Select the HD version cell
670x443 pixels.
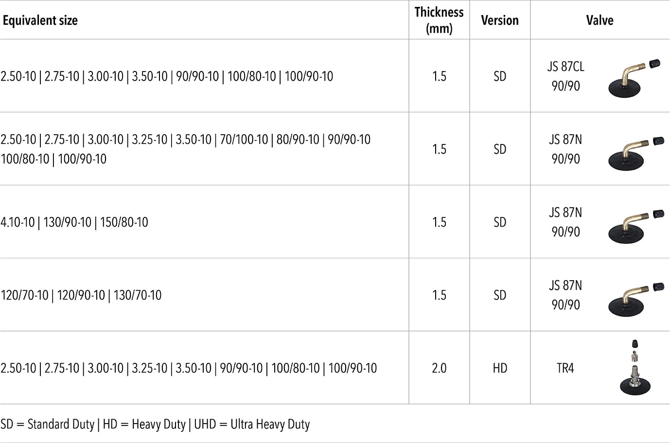[500, 368]
